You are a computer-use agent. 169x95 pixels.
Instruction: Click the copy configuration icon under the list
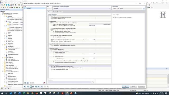[x=28, y=83]
